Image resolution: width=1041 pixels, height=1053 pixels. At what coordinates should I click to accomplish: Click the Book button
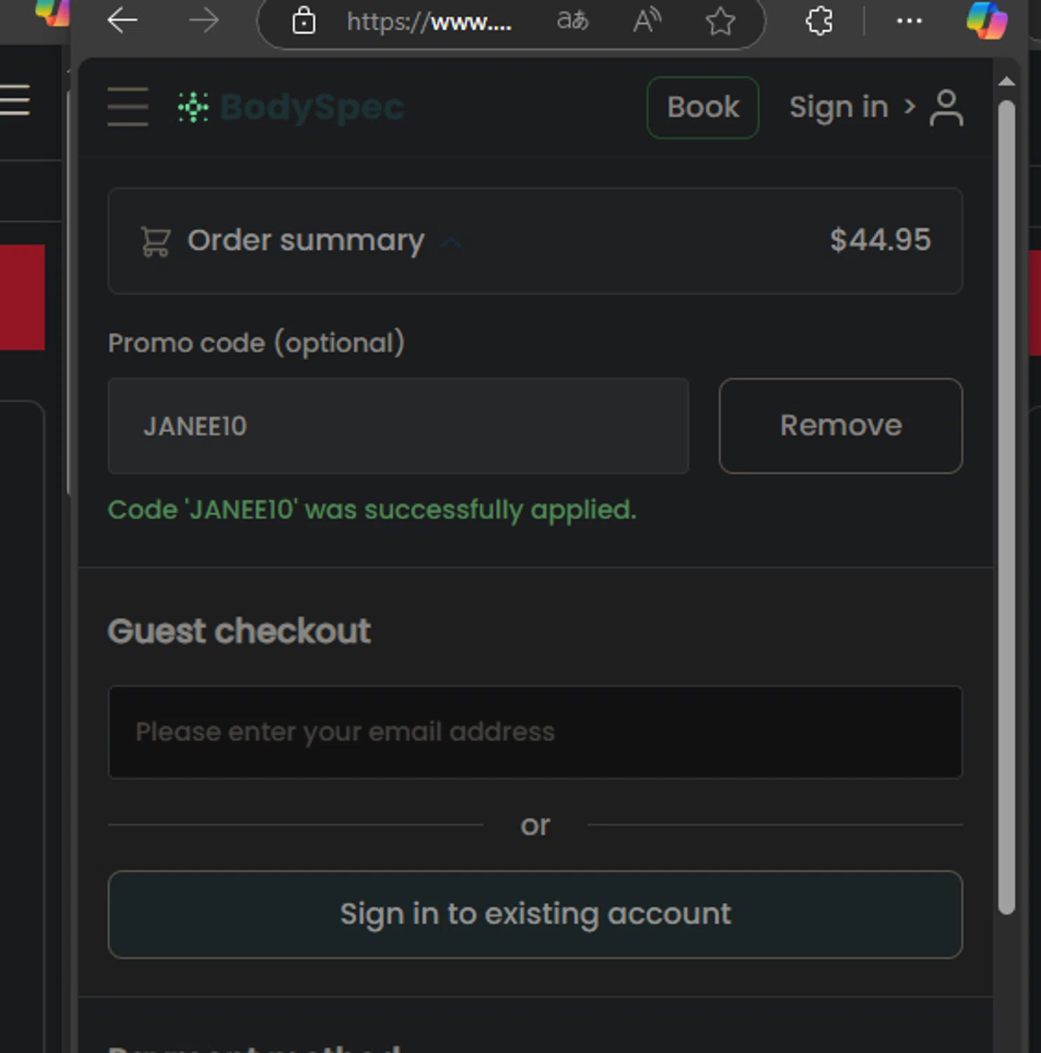[x=702, y=107]
